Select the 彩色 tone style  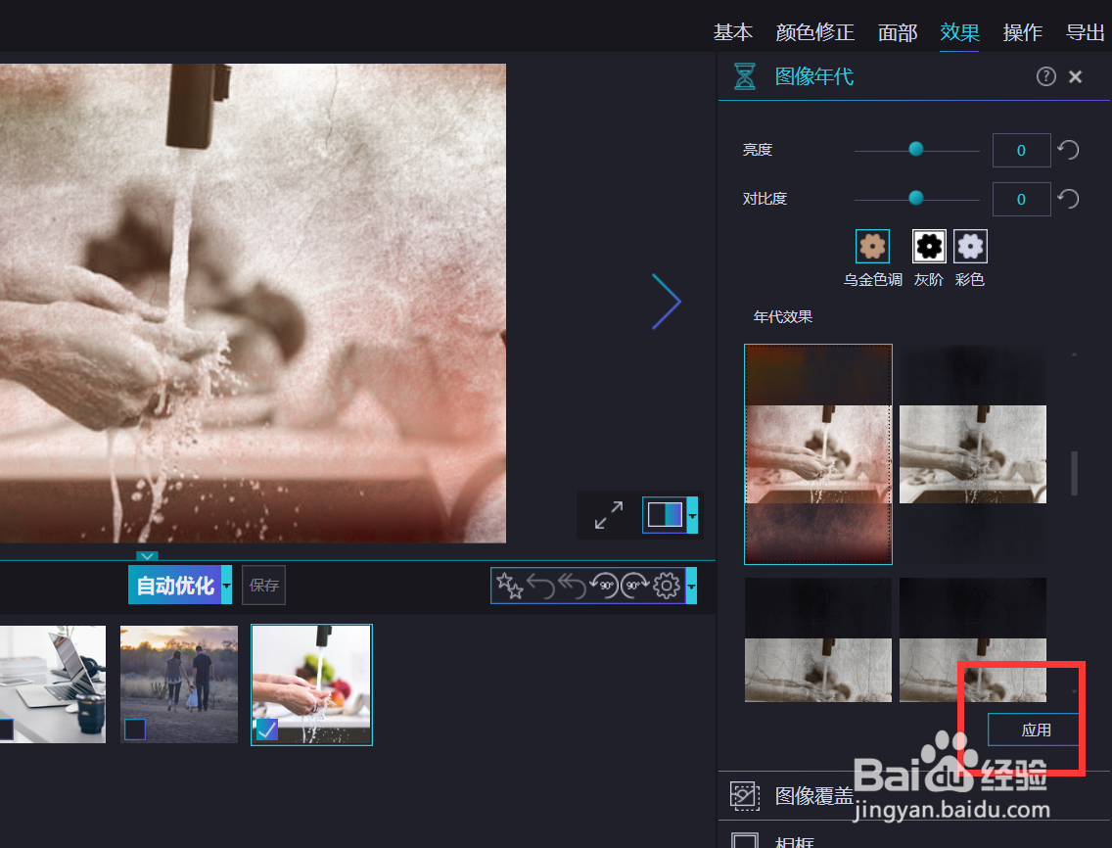pos(969,246)
